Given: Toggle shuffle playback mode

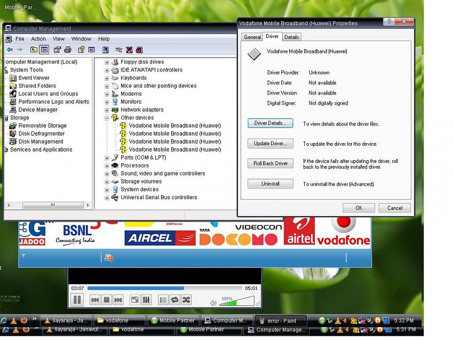Looking at the screenshot, I should point(186,300).
